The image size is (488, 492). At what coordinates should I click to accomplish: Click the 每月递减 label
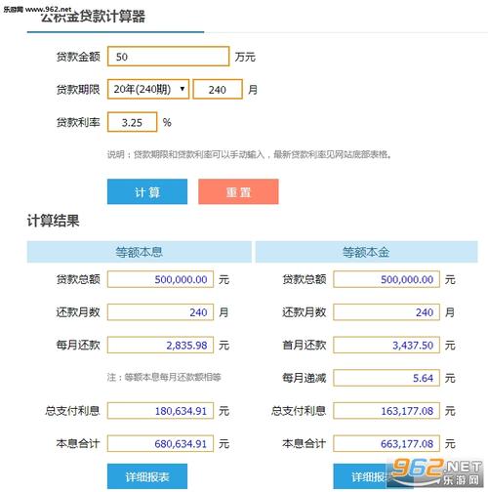coord(304,378)
